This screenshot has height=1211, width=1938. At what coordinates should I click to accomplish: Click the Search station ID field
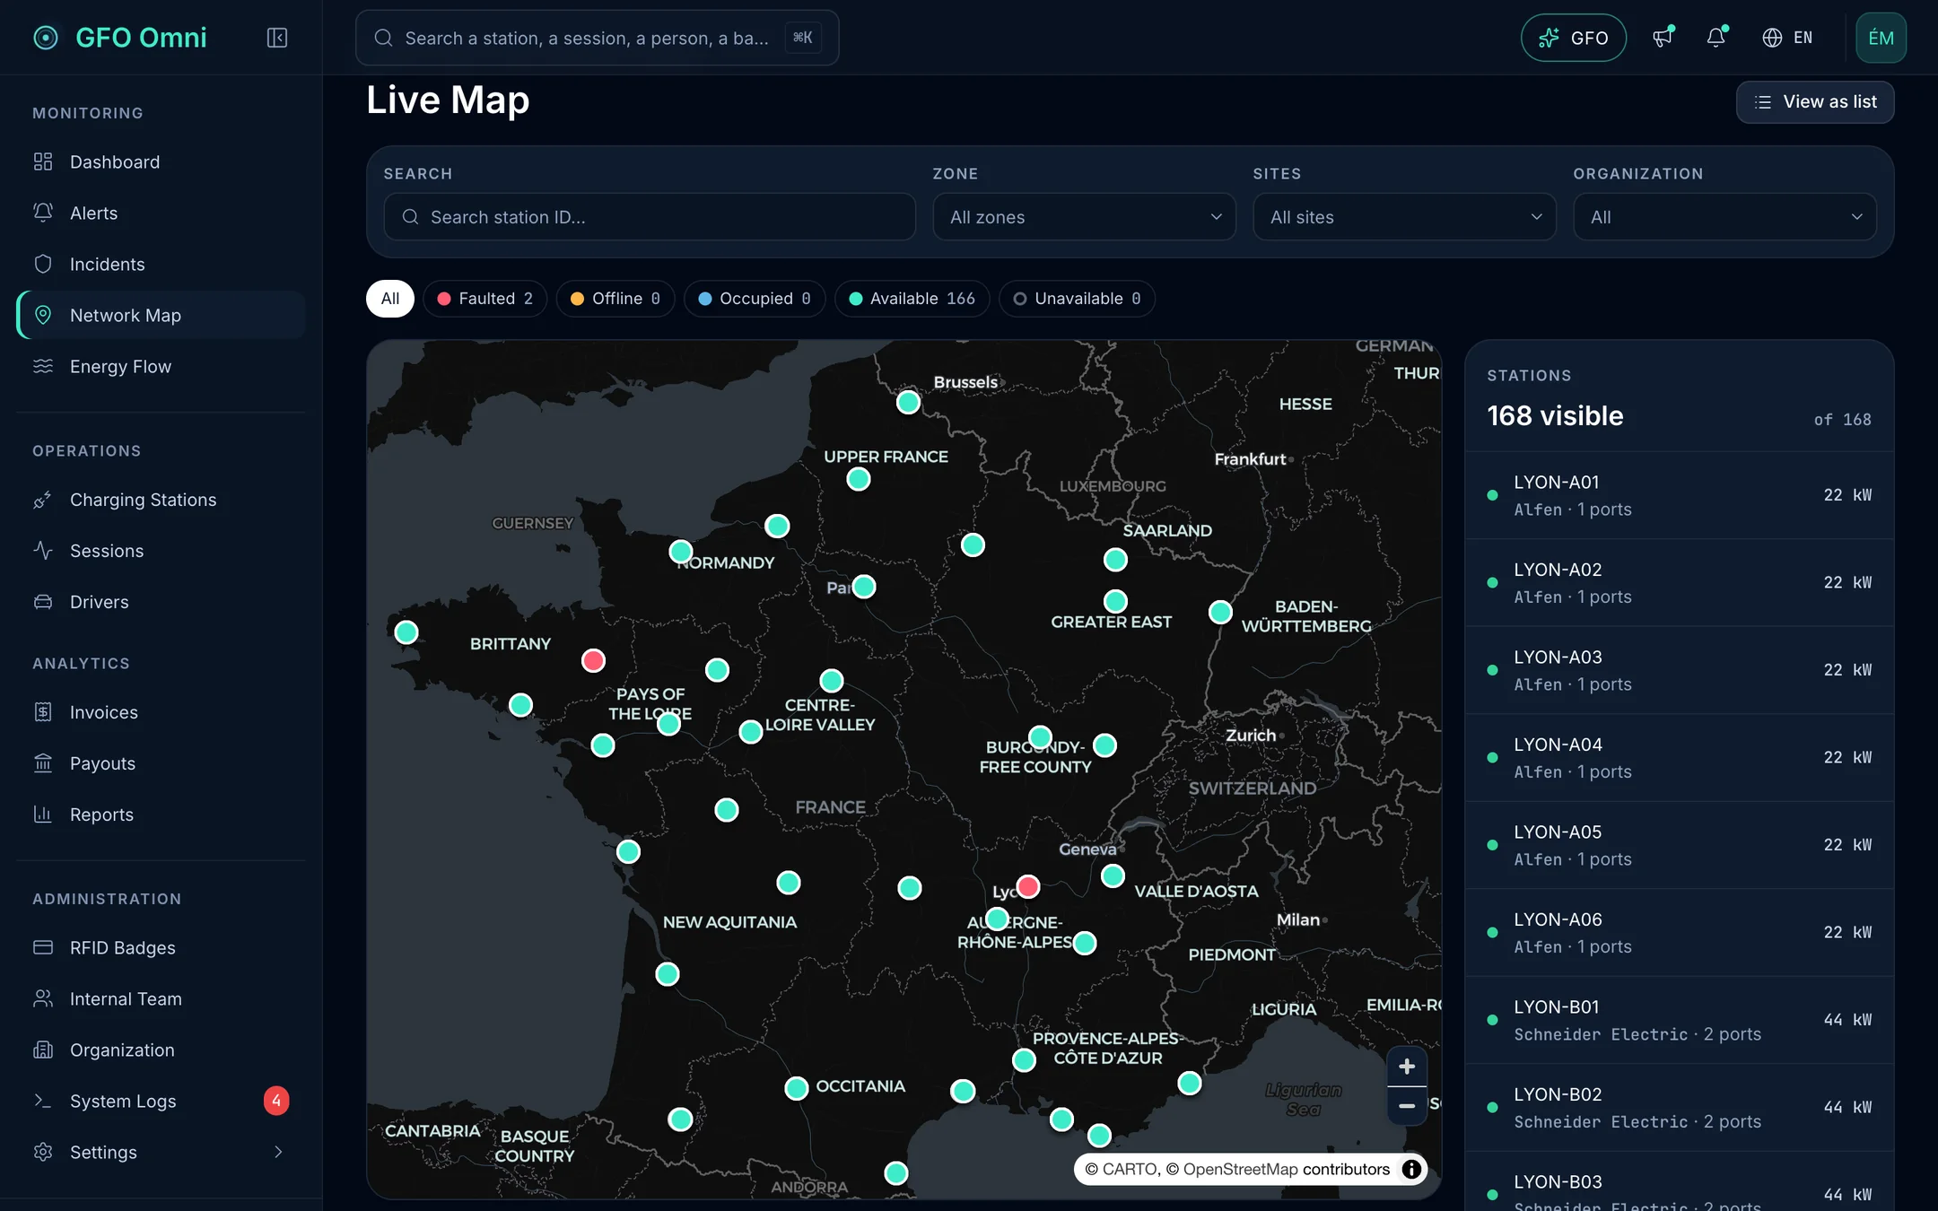click(x=650, y=217)
